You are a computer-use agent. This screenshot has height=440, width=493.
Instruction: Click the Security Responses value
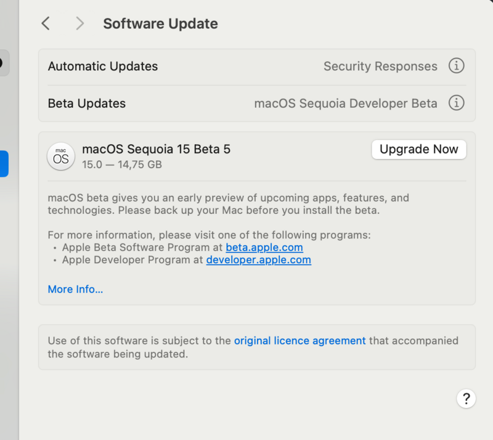[x=380, y=66]
